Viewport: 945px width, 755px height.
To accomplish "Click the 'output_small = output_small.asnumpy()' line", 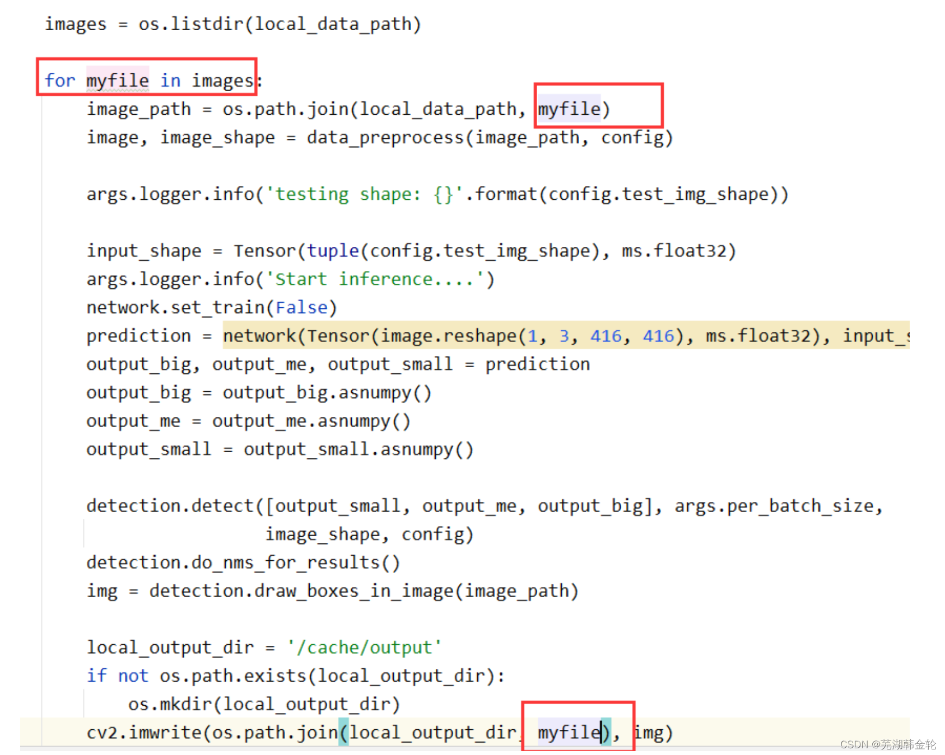I will (x=280, y=449).
